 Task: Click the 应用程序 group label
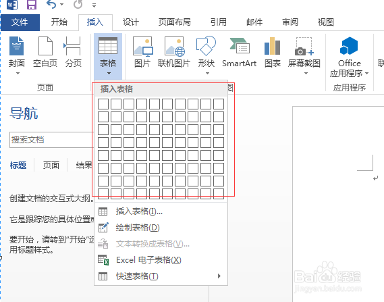tap(350, 88)
